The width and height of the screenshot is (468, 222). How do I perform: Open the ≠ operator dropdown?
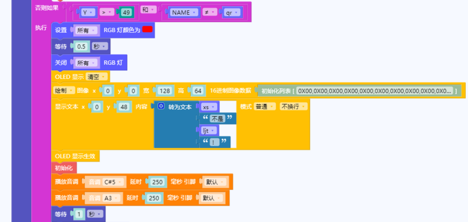[209, 12]
